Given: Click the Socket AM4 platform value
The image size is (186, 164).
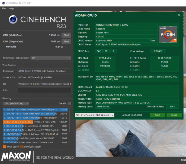Looking at the screenshot, I should tap(126, 33).
